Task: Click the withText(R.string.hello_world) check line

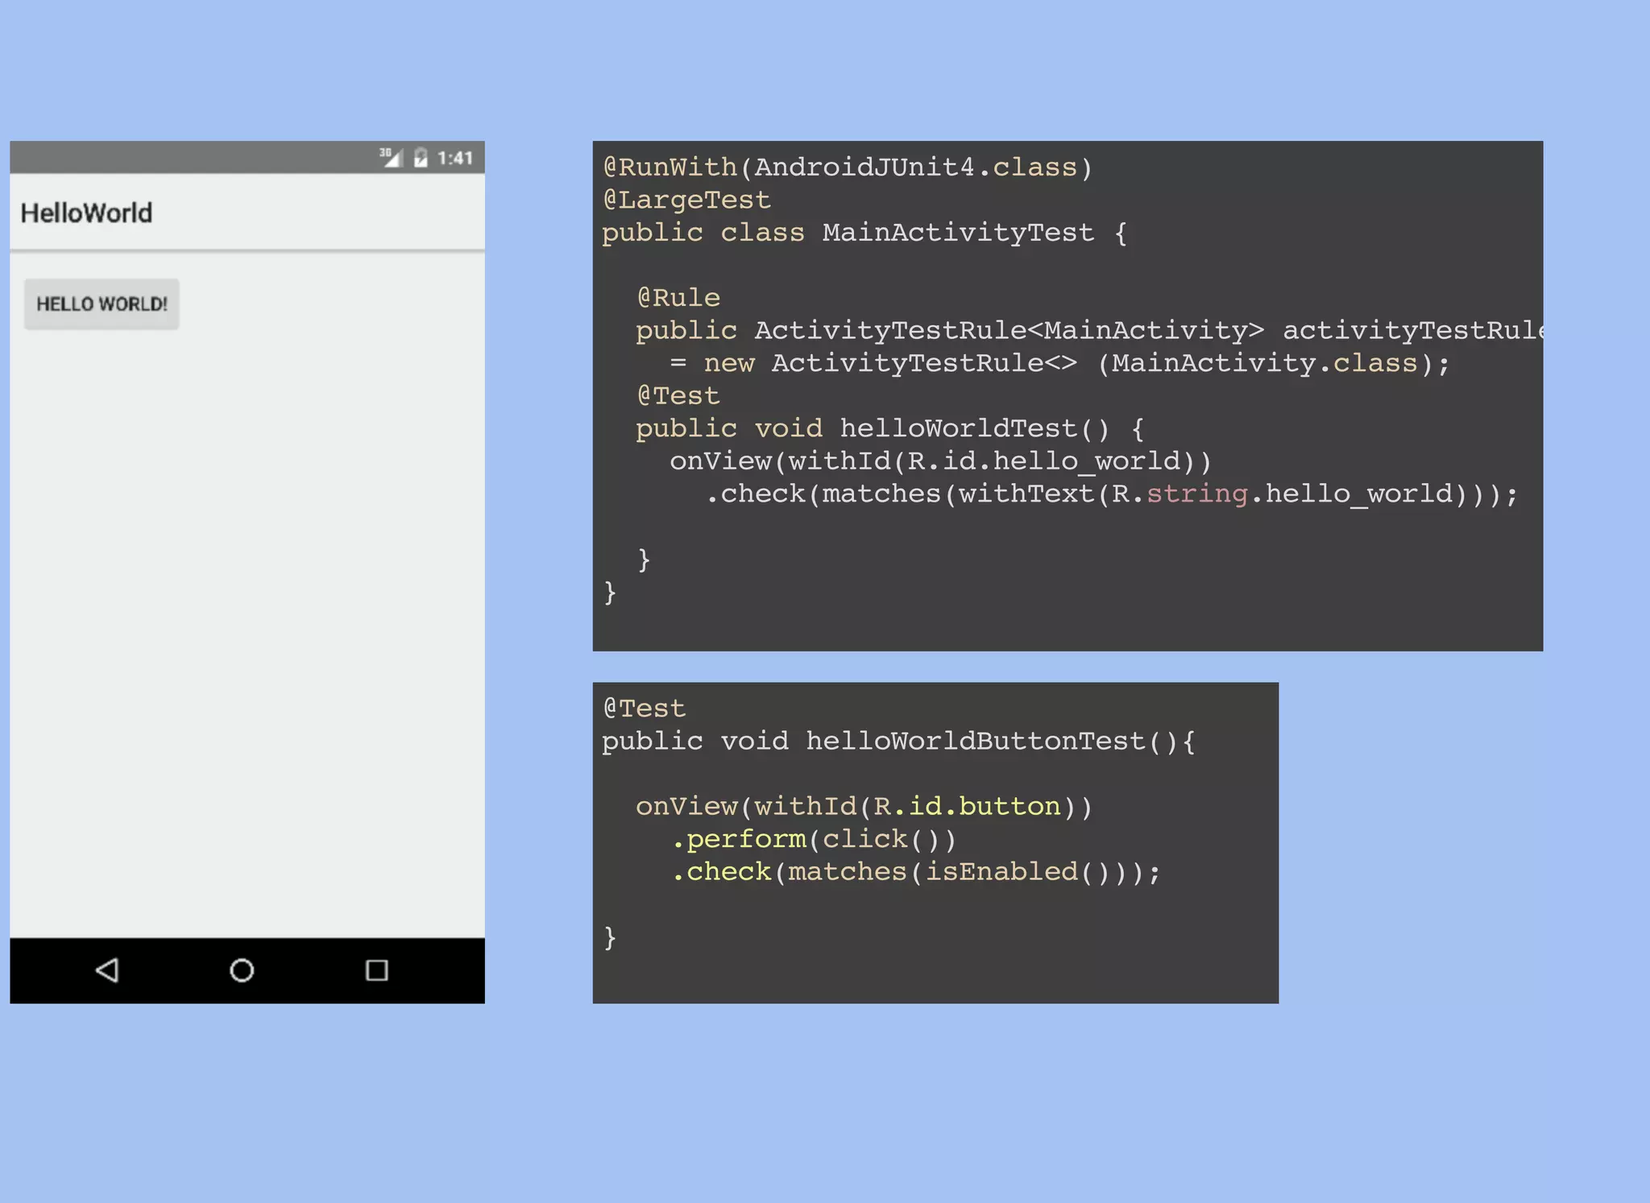Action: 1111,494
